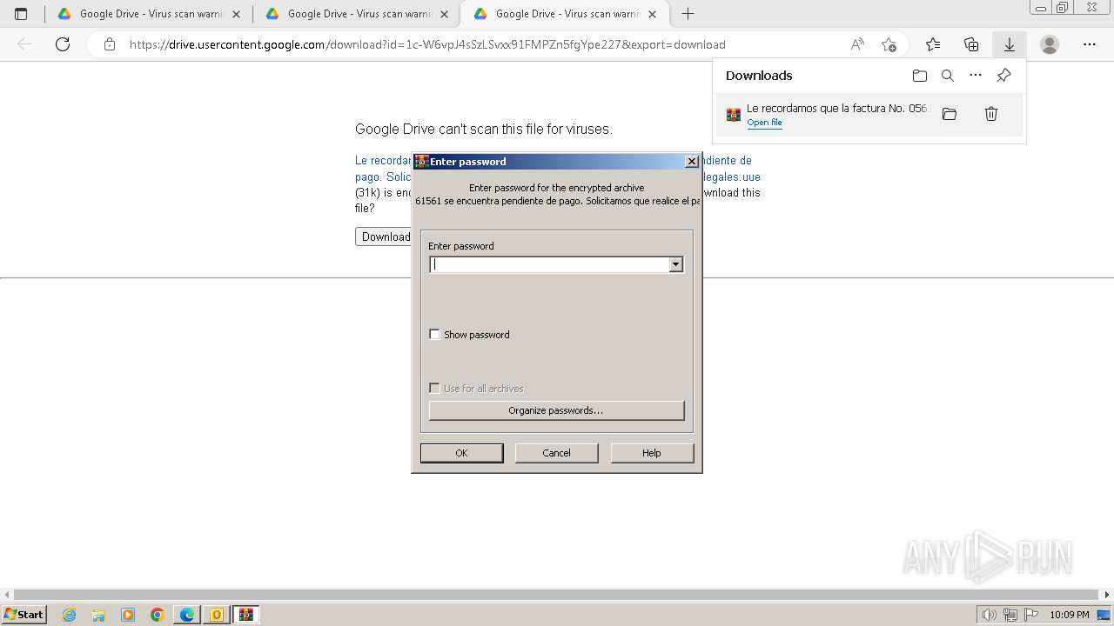This screenshot has height=626, width=1114.
Task: Open Help for the password dialog
Action: 652,453
